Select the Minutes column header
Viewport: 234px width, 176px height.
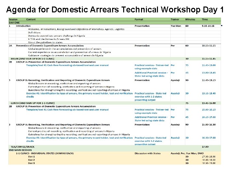coord(190,19)
